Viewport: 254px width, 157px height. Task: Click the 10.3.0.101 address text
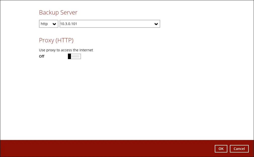coord(69,24)
